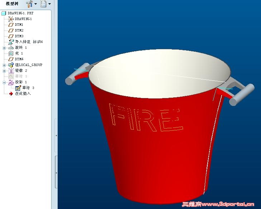The height and width of the screenshot is (209, 261).
Task: Select the 投影 1 label
Action: [x=21, y=82]
